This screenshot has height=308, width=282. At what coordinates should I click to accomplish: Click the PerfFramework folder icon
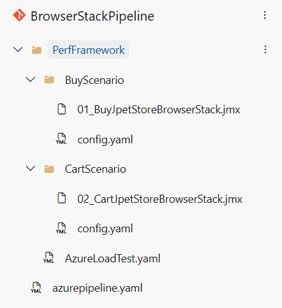pyautogui.click(x=36, y=50)
